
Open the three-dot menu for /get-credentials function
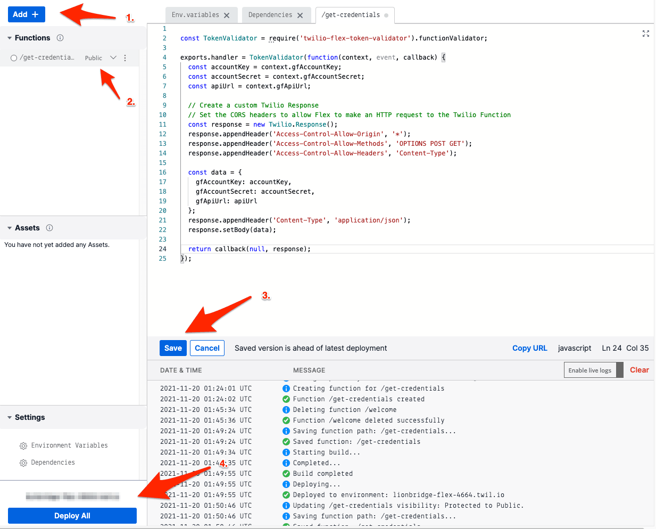tap(124, 57)
